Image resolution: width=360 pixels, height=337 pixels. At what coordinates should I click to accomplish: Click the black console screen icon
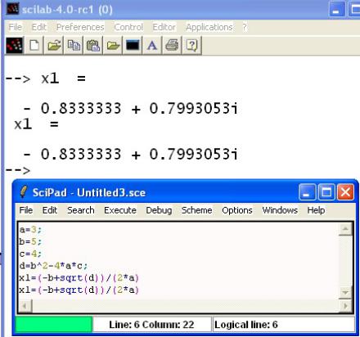(x=133, y=45)
